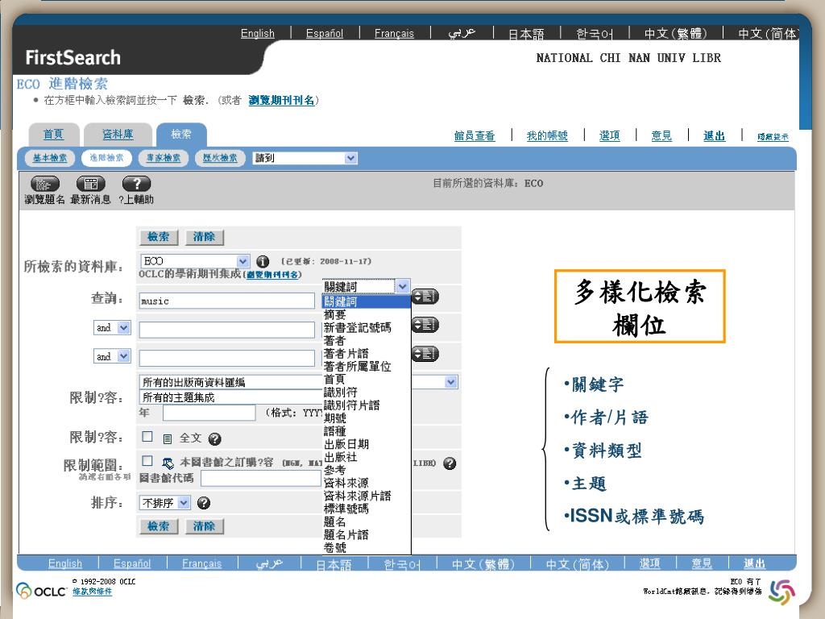Open the ECO database dropdown
Image resolution: width=825 pixels, height=619 pixels.
(195, 261)
